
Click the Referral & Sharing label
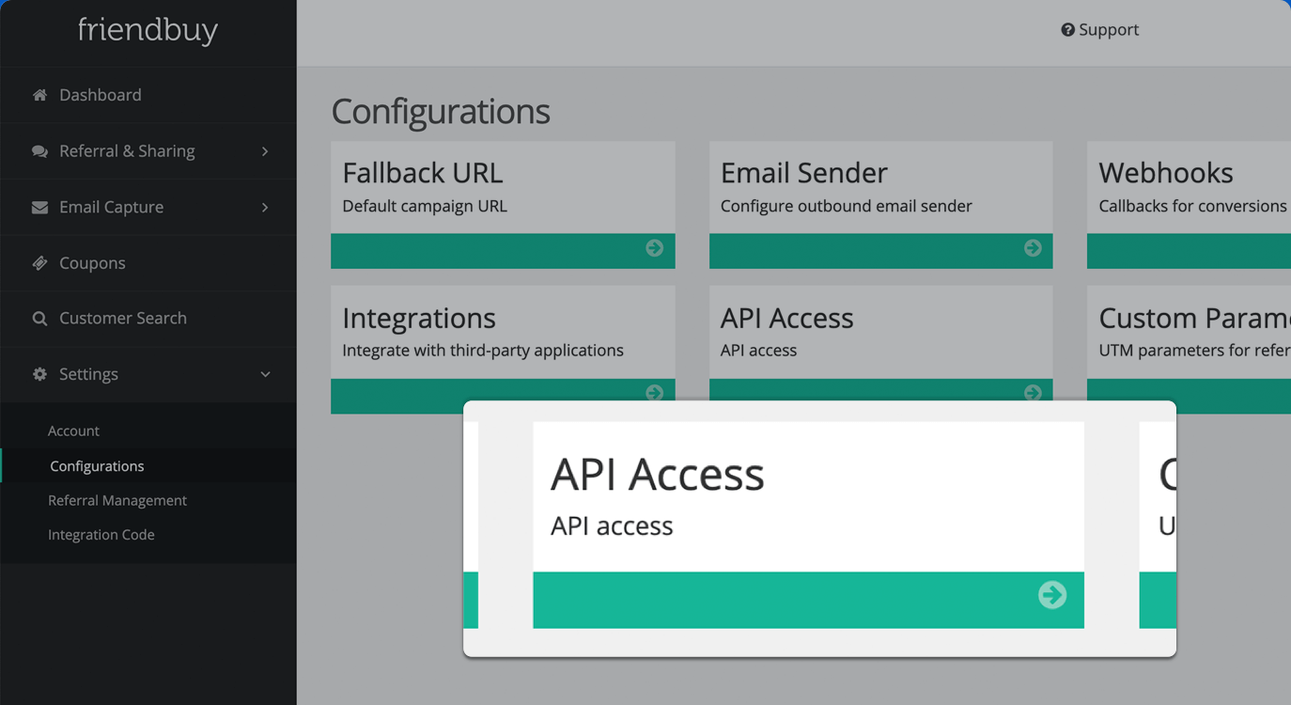pos(127,151)
